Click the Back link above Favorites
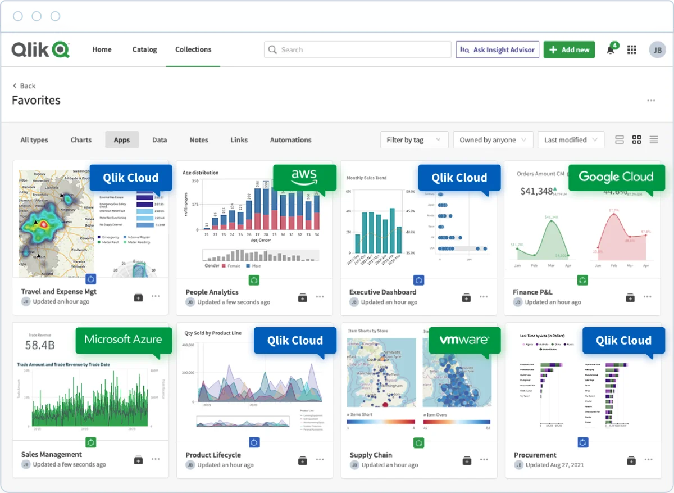Viewport: 674px width, 493px height. [x=24, y=85]
